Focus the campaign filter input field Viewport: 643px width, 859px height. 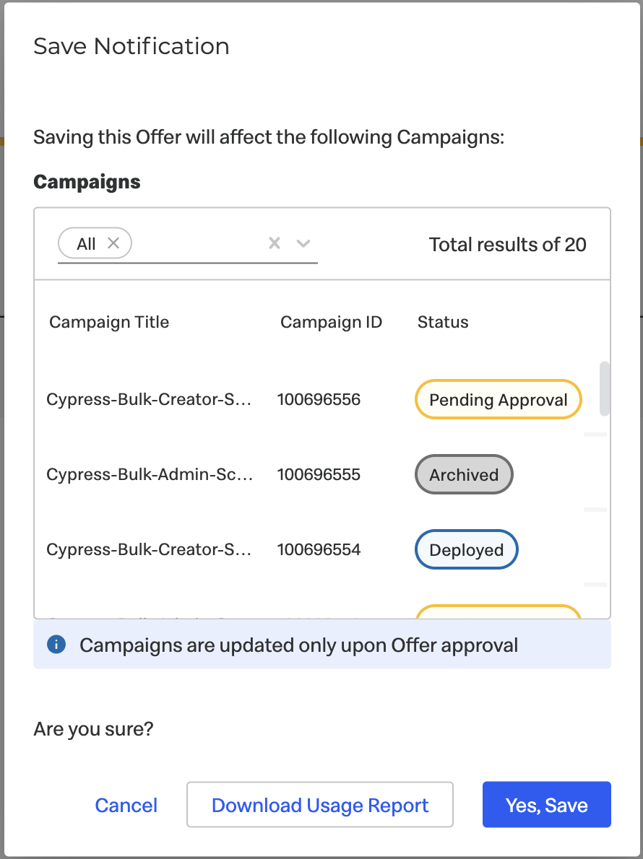click(197, 243)
